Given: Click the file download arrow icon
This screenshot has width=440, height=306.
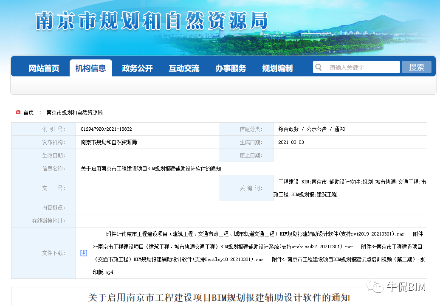Looking at the screenshot, I should coord(84,253).
